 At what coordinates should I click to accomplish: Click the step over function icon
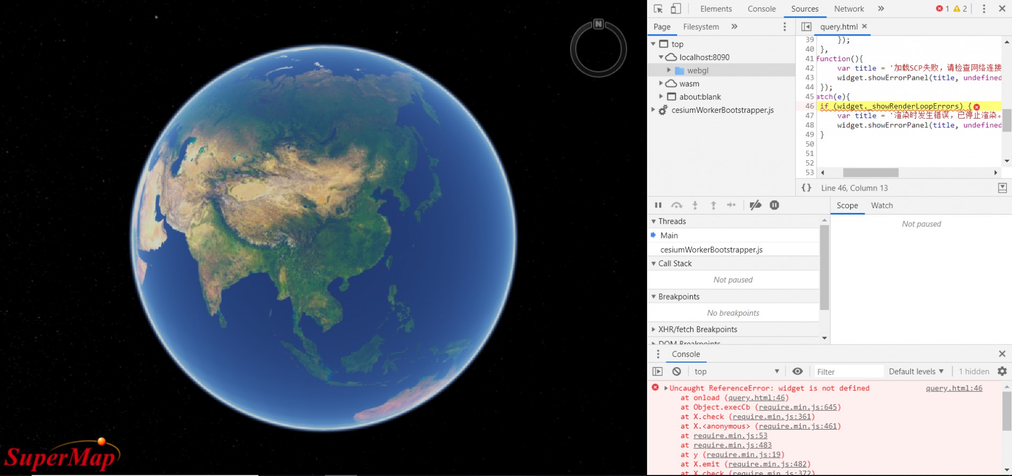[676, 206]
